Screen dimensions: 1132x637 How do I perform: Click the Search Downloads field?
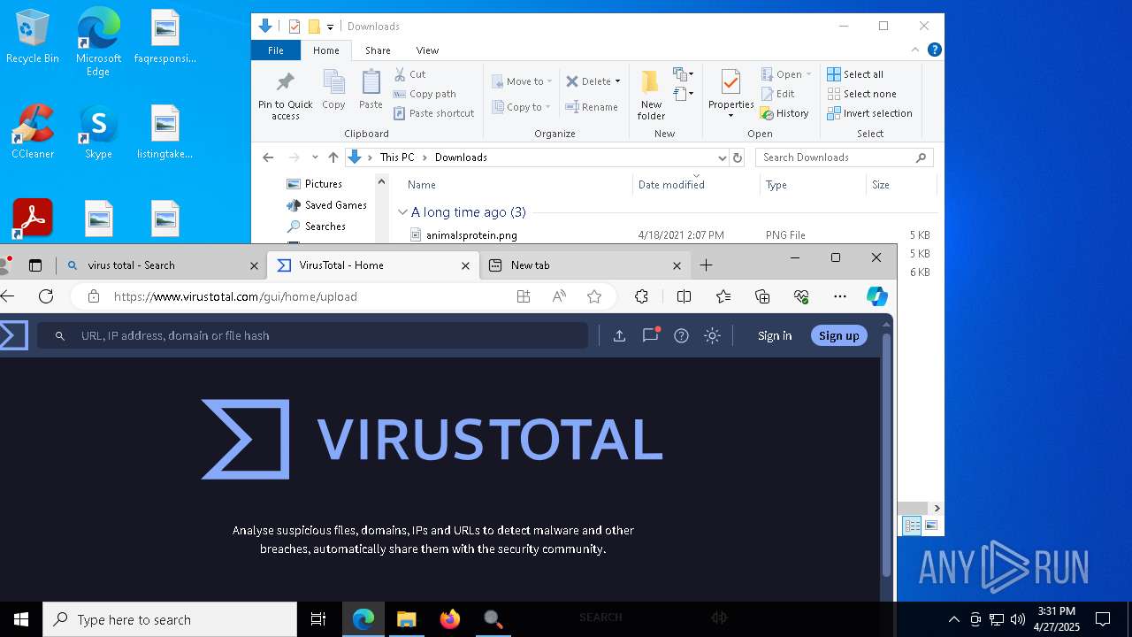click(x=845, y=157)
